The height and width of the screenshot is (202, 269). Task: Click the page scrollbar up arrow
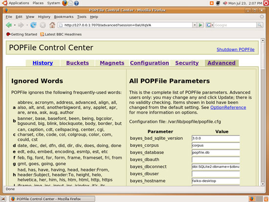click(263, 41)
